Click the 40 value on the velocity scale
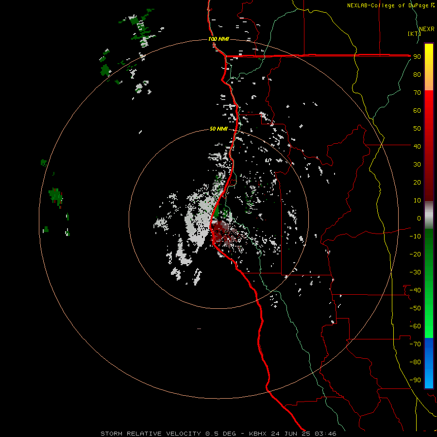Screen dimensions: 437x437 417,146
